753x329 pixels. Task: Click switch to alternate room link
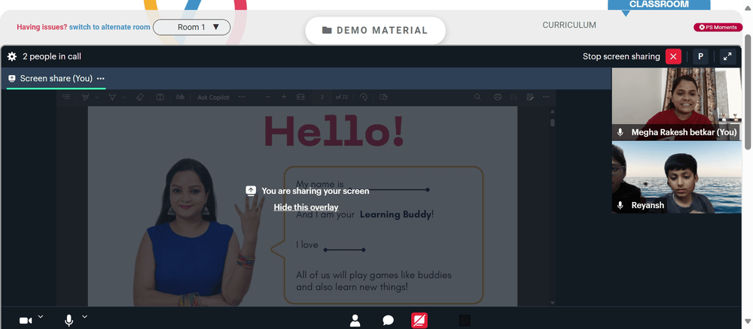click(109, 27)
